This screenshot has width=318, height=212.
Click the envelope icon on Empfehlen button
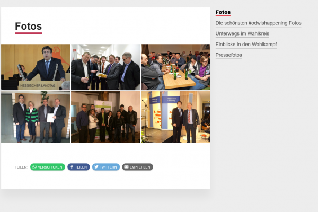pyautogui.click(x=126, y=167)
